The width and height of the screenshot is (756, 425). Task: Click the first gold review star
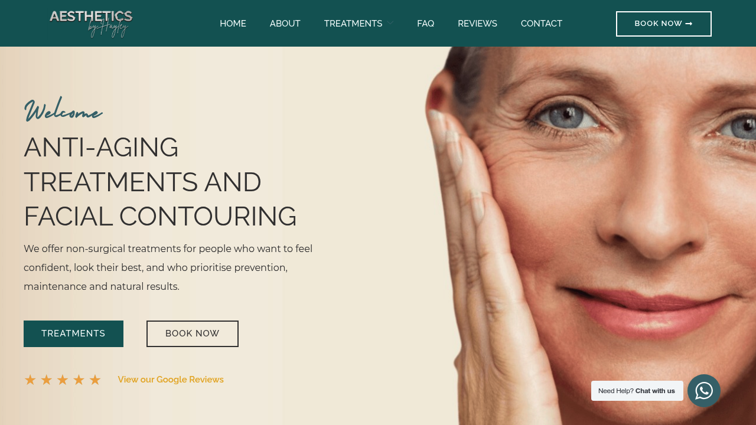click(x=30, y=380)
